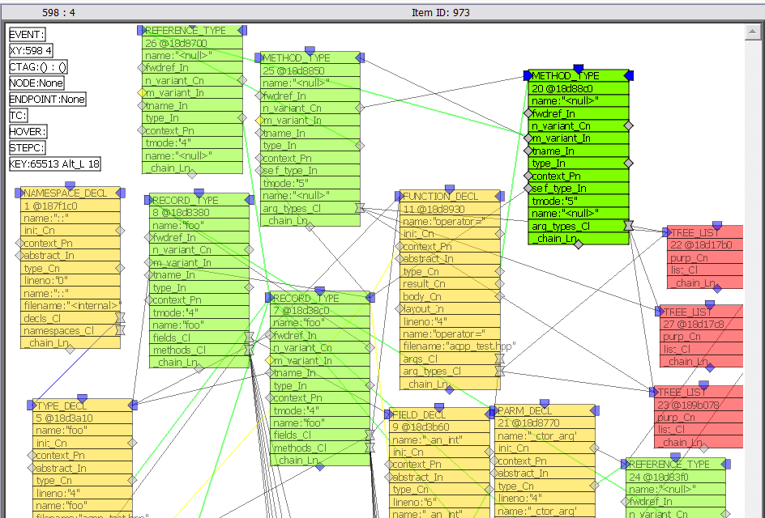This screenshot has height=518, width=765.
Task: Click diamond endpoint on REFERENCE_TYPE 26 type_In row
Action: (242, 117)
